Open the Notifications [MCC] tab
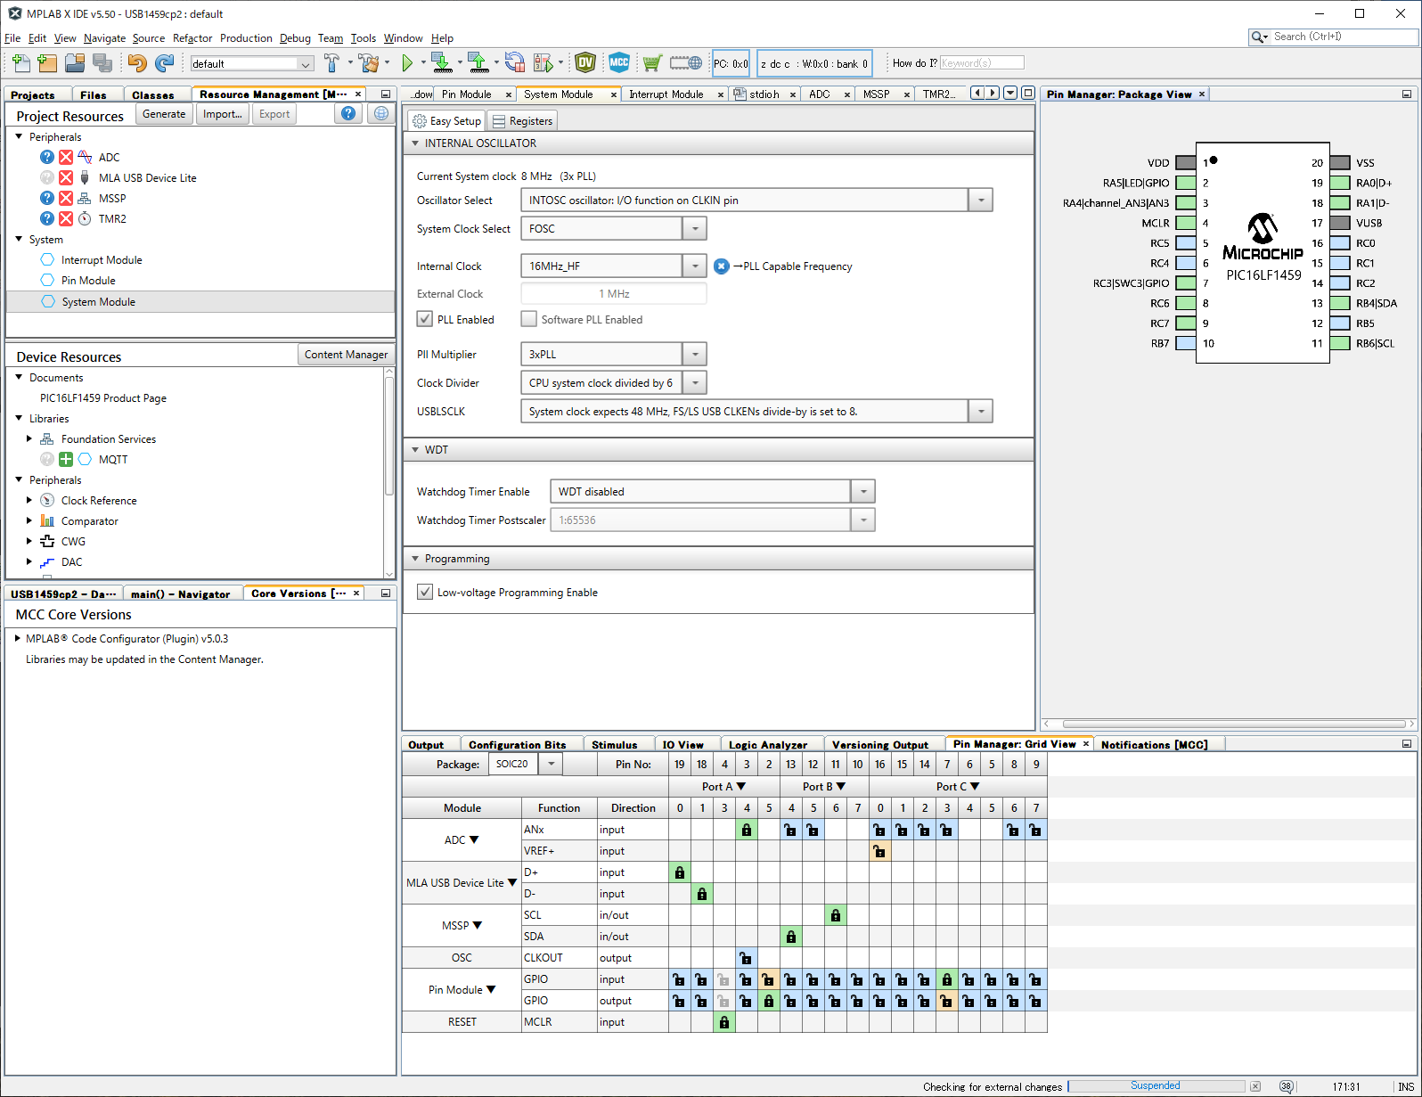Viewport: 1422px width, 1097px height. [1154, 745]
